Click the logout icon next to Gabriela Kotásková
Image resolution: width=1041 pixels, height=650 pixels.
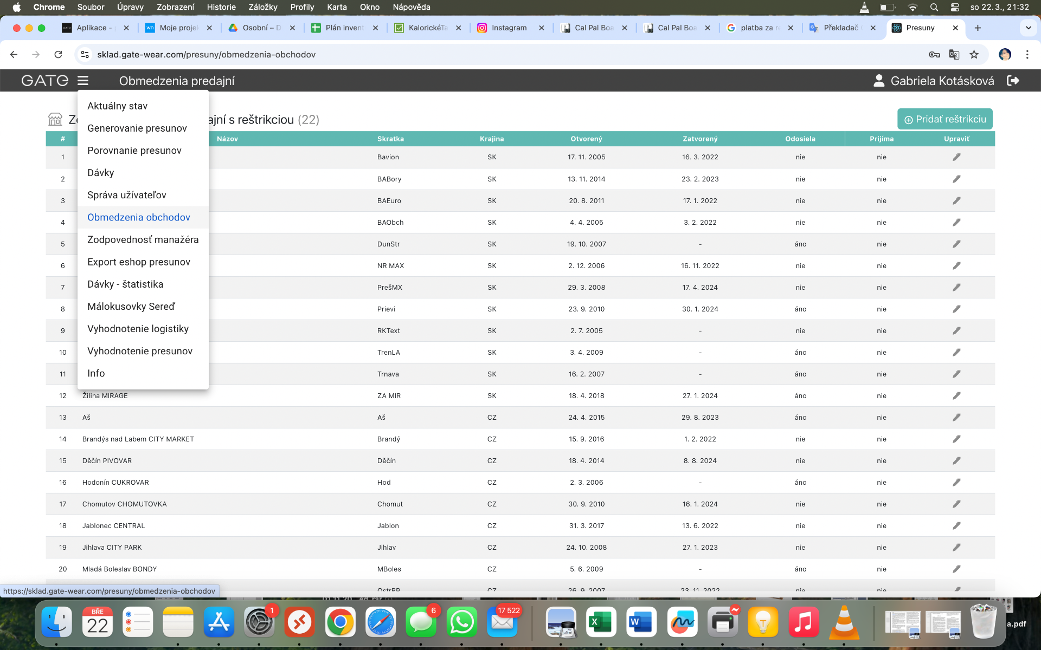click(1013, 81)
